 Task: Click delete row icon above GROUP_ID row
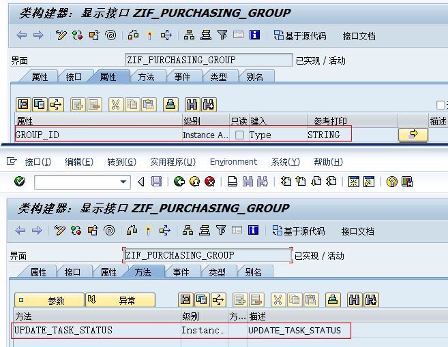[x=94, y=105]
